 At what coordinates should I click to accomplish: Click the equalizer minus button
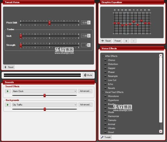(134, 41)
